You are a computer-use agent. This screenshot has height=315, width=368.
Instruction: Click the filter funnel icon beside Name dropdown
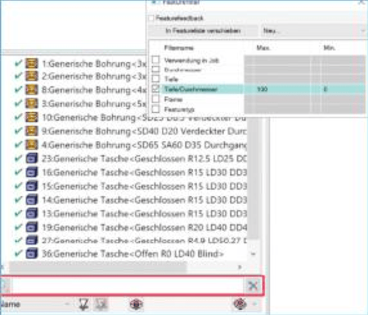pos(84,304)
